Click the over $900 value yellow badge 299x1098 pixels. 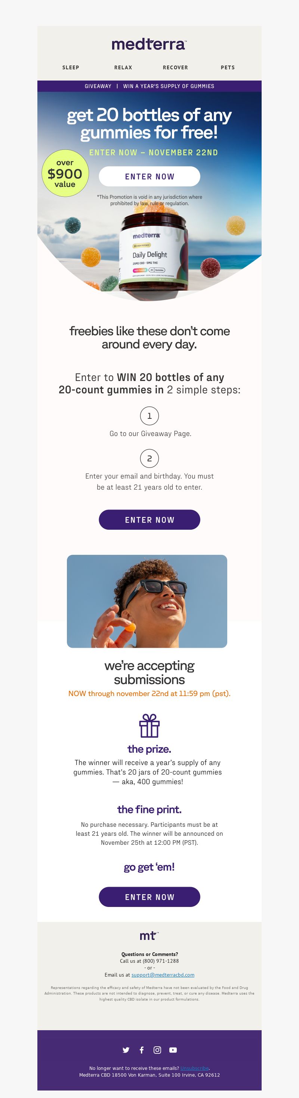tap(65, 173)
